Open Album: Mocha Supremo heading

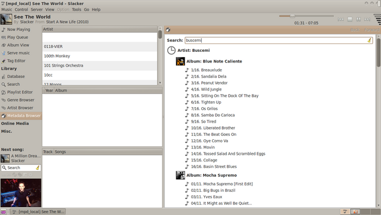(211, 175)
